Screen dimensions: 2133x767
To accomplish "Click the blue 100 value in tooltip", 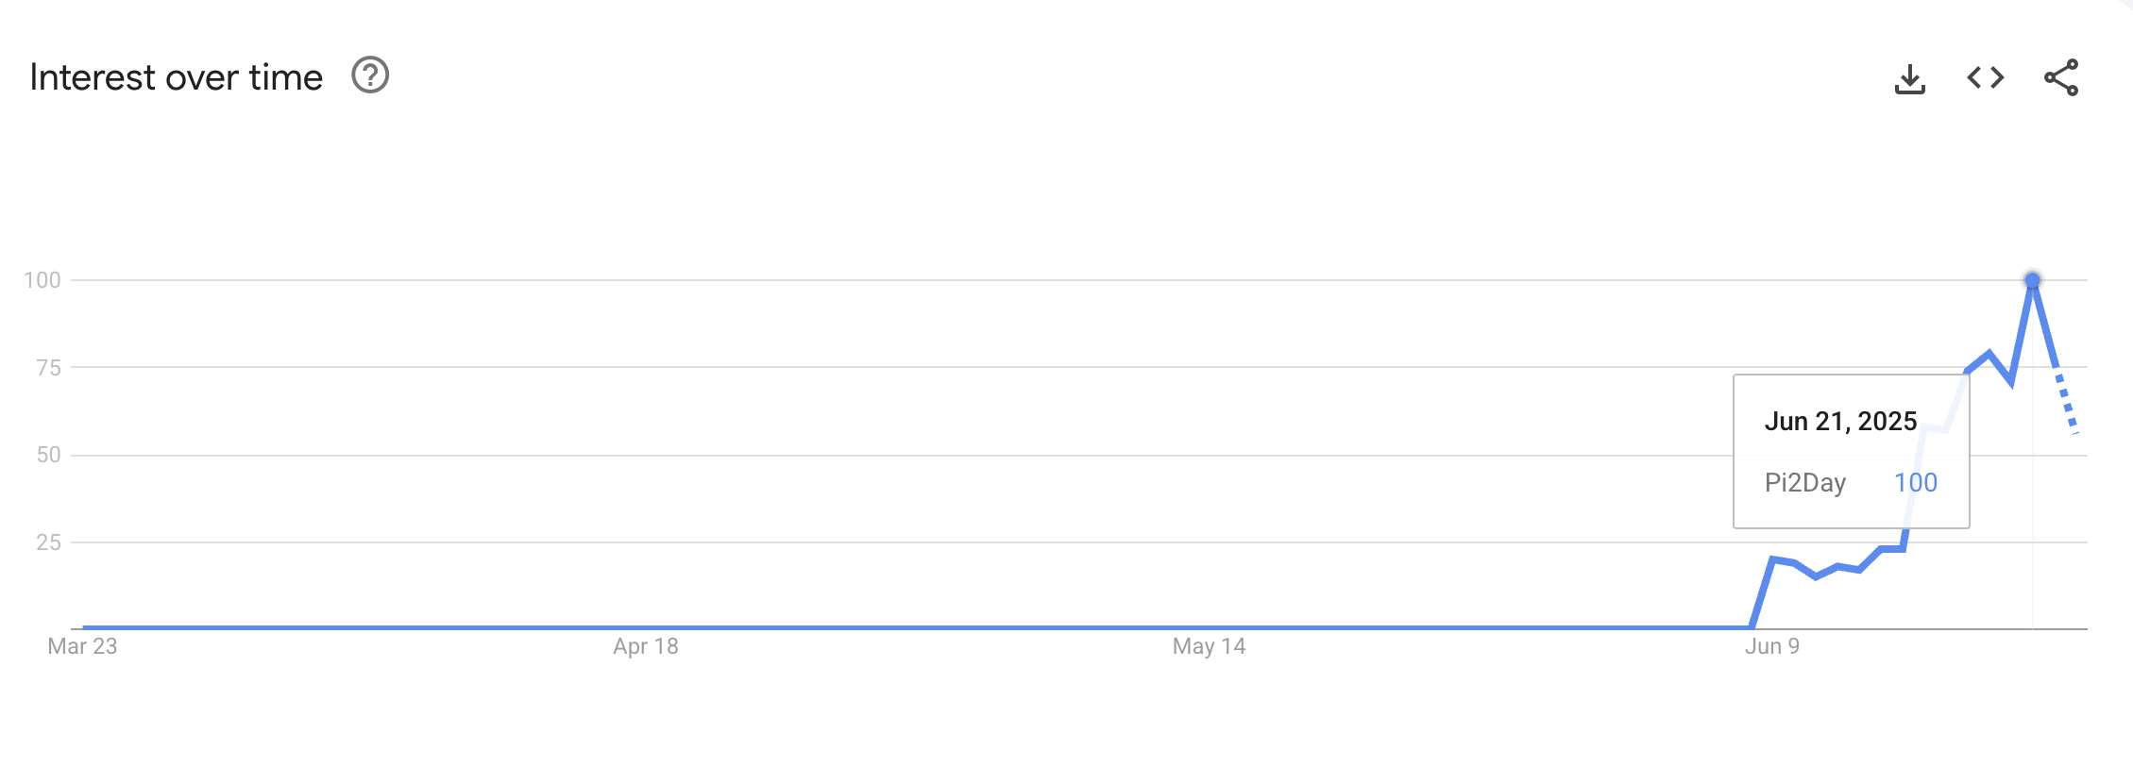I will point(1916,483).
